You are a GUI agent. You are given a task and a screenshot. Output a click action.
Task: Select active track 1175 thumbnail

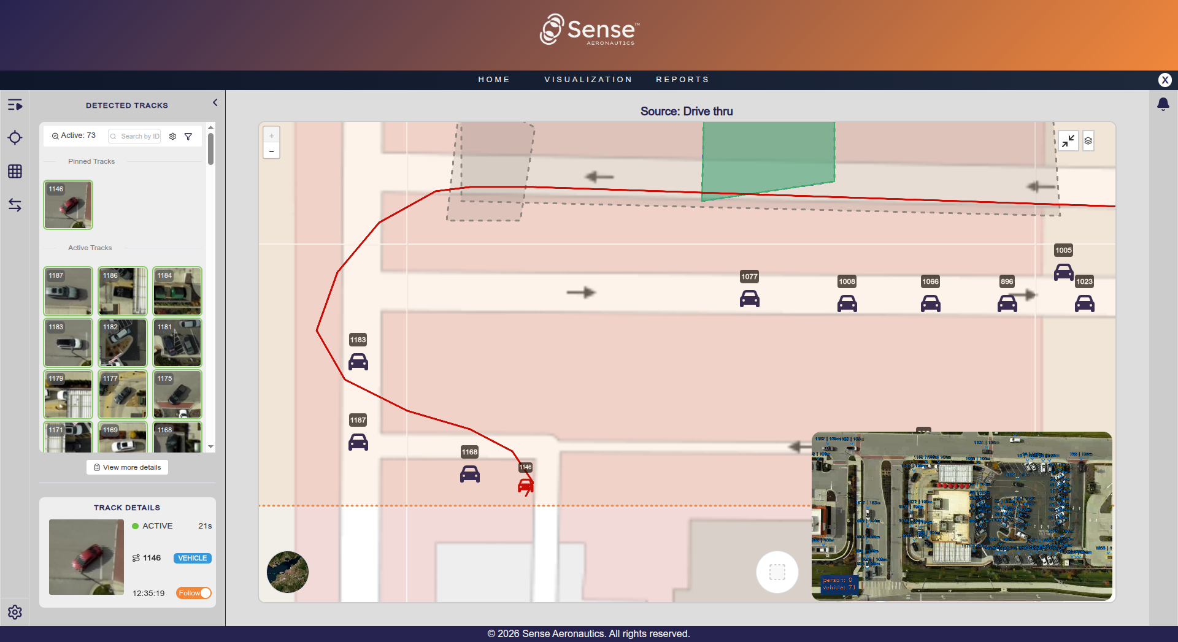click(x=177, y=394)
